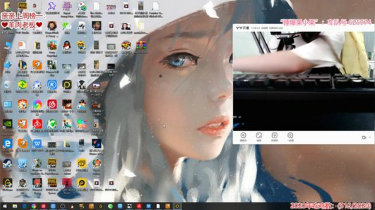Select the blue K Kugou music icon
Image resolution: width=375 pixels, height=210 pixels.
(52, 85)
